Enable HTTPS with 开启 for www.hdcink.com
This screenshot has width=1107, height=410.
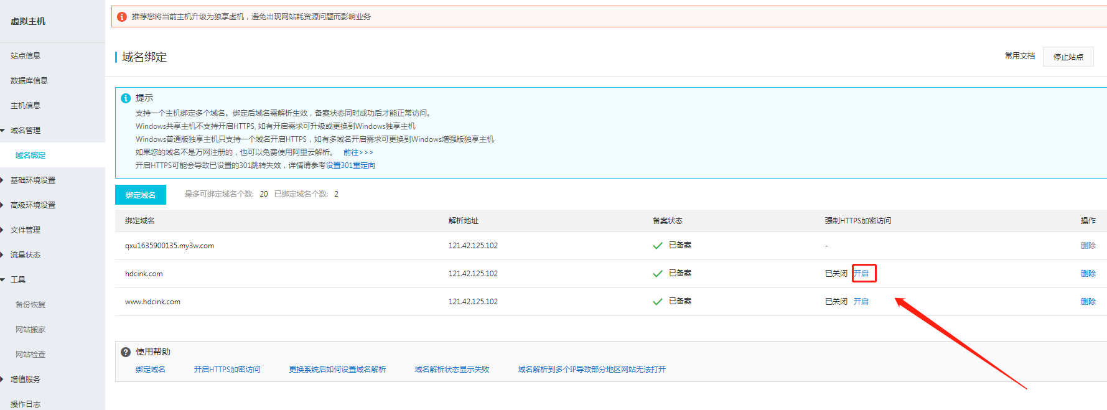[x=861, y=302]
